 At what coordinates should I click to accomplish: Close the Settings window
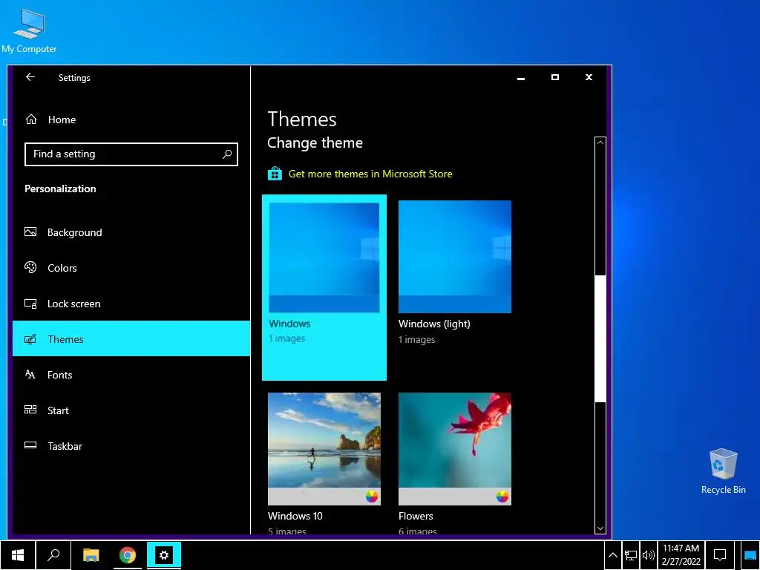coord(589,77)
